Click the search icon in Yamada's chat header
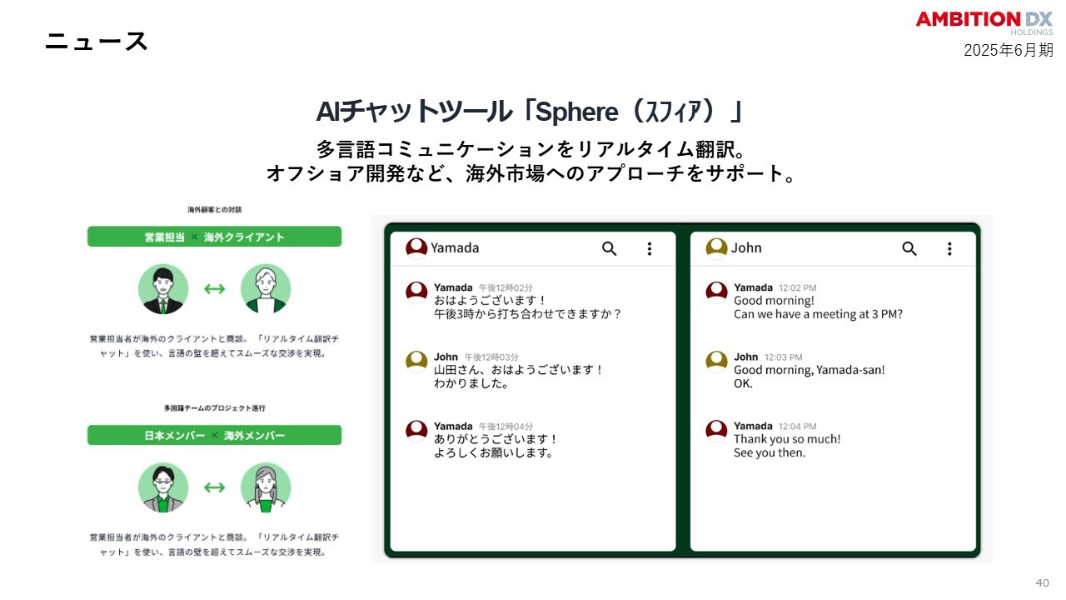Image resolution: width=1066 pixels, height=600 pixels. coord(610,248)
